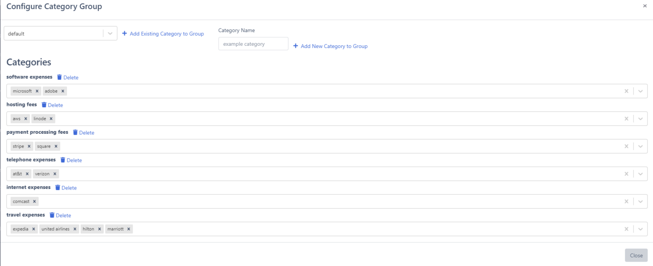Expand the hosting fees tag dropdown

point(640,119)
